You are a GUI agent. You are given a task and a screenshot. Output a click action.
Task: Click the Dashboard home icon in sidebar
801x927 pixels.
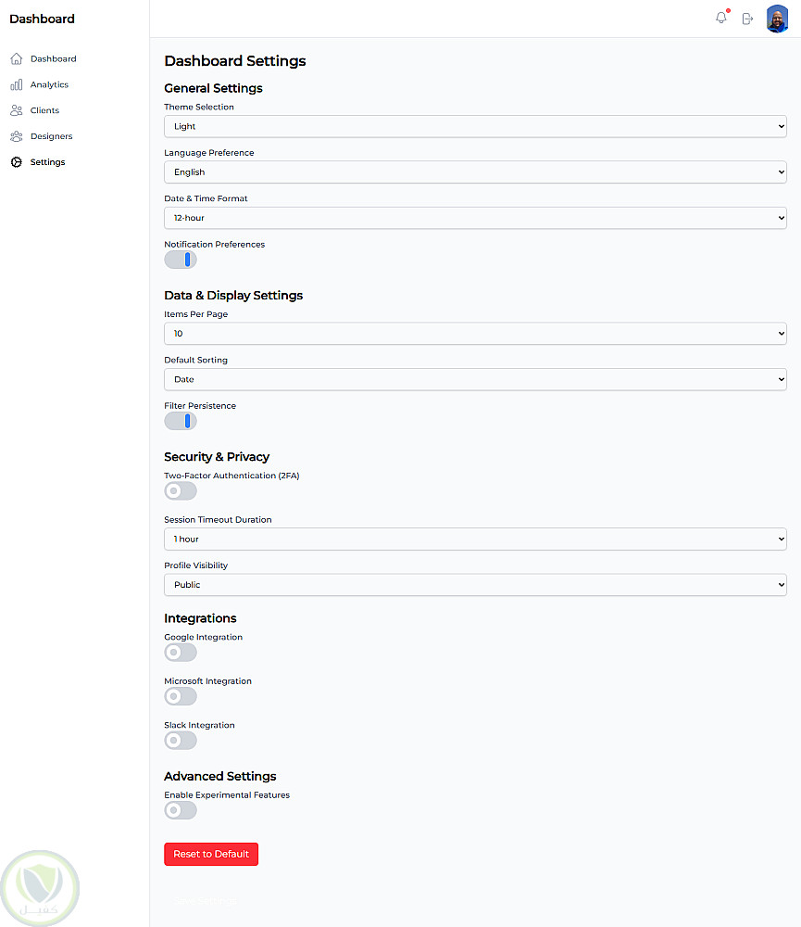17,59
